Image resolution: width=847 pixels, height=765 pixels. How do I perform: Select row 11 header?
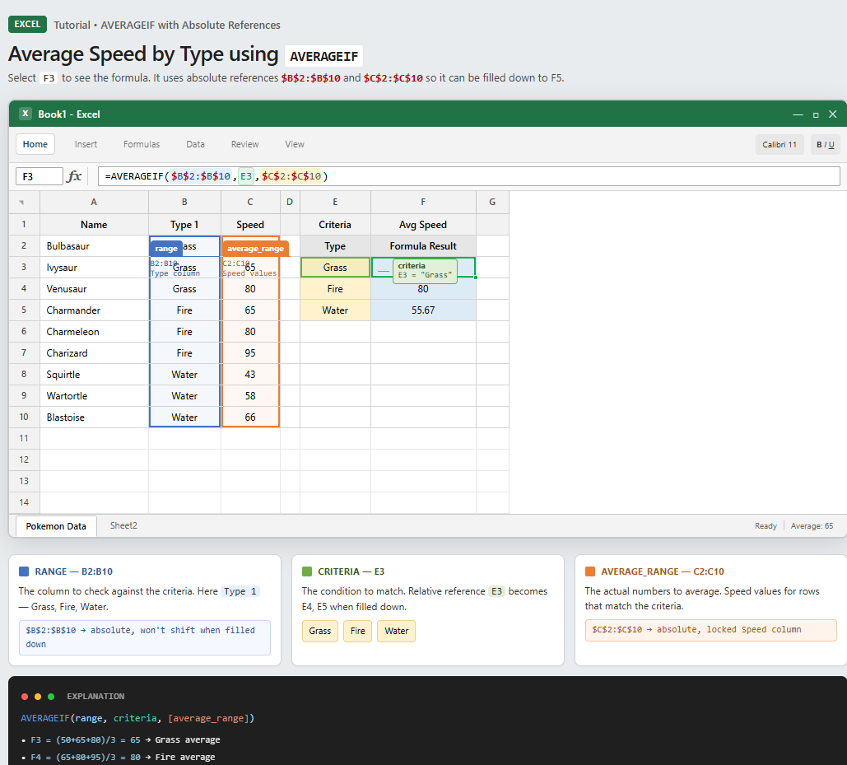click(x=24, y=438)
